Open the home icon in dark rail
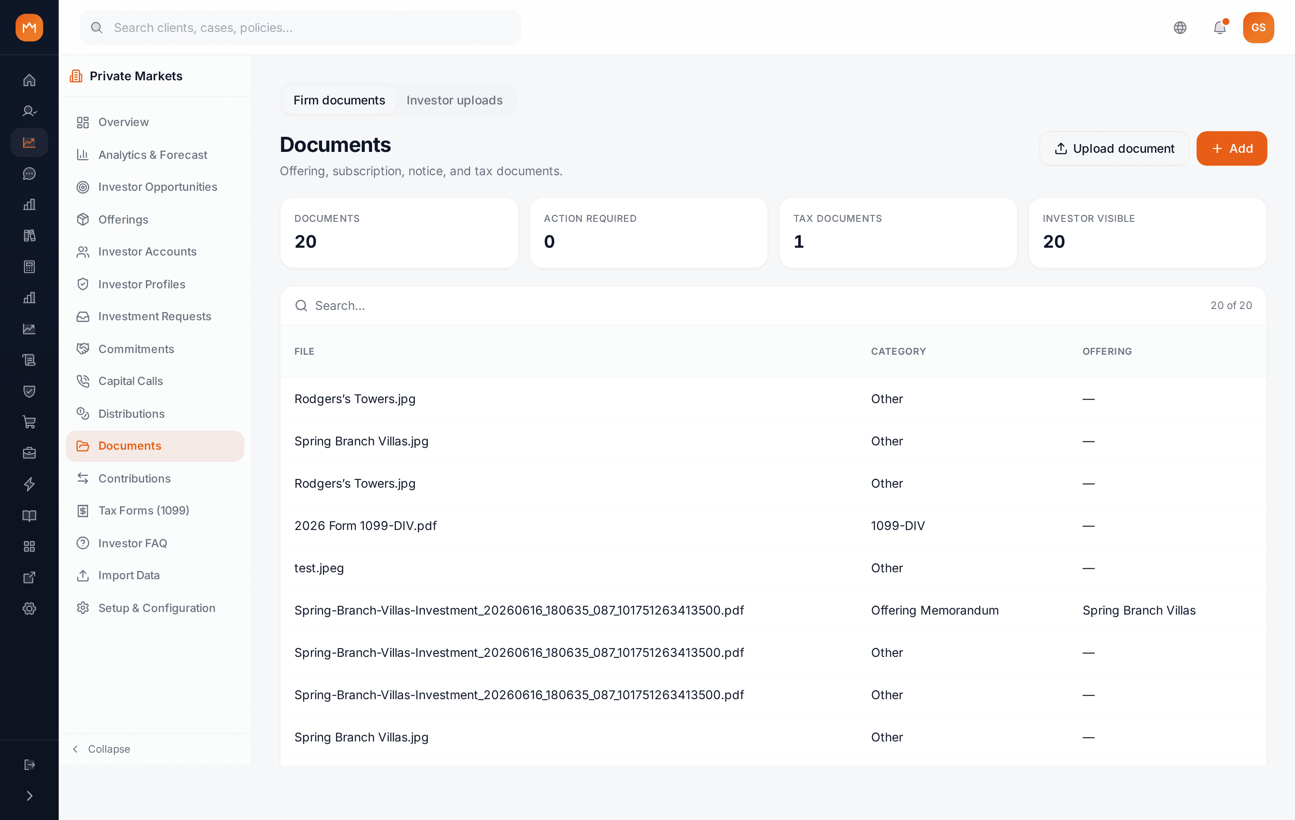Viewport: 1295px width, 820px height. (x=29, y=80)
